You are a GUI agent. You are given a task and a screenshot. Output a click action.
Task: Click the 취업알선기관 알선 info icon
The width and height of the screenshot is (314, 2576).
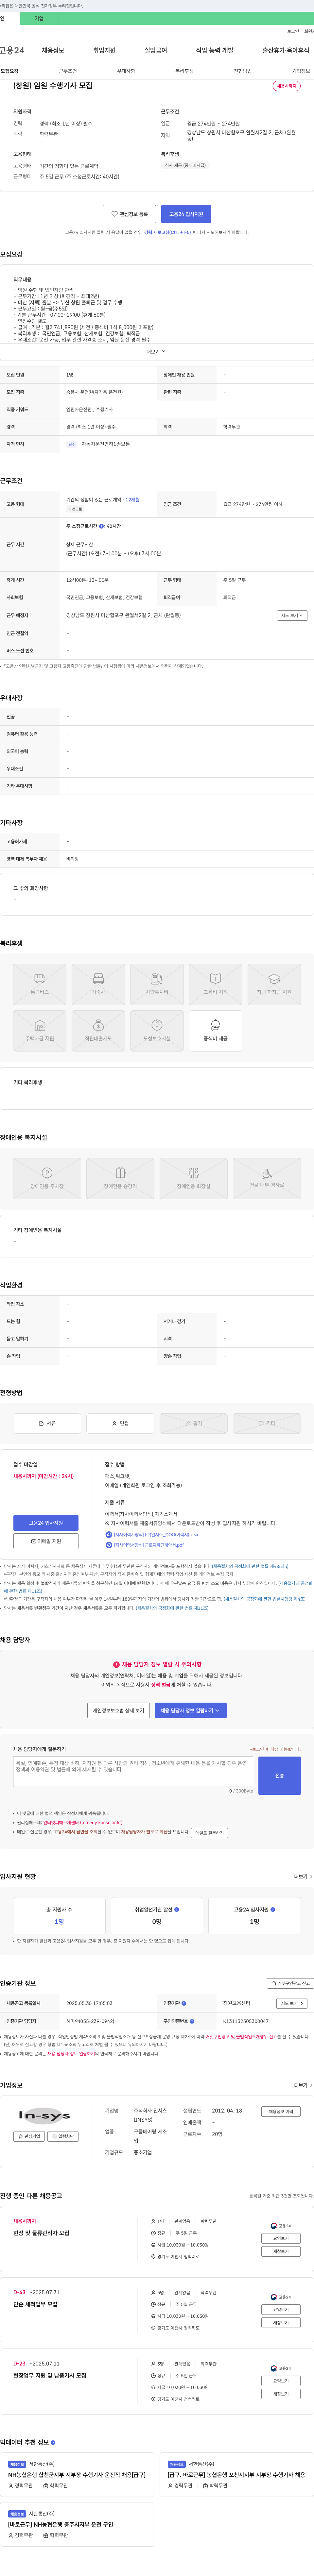tap(177, 1909)
